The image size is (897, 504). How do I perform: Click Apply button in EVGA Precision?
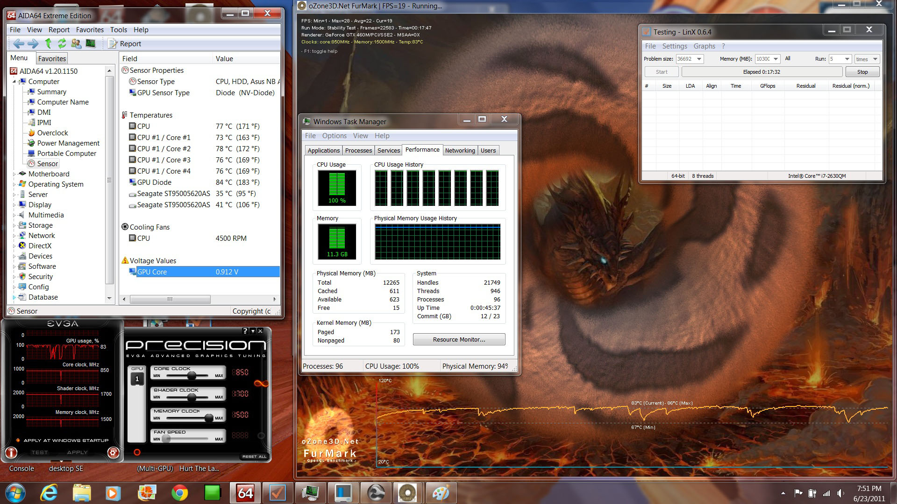(77, 452)
